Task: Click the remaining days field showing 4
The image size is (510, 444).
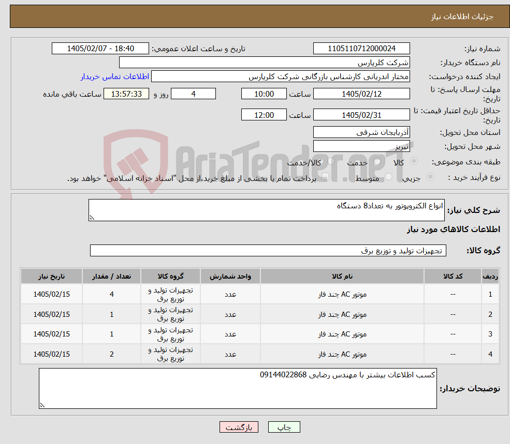Action: click(193, 94)
